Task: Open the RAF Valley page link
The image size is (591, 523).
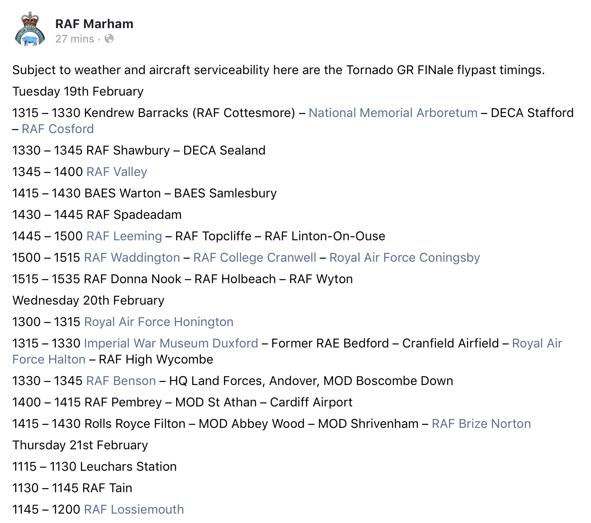Action: click(x=117, y=172)
